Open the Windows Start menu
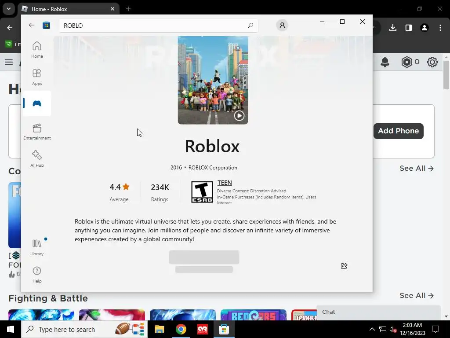 (11, 329)
